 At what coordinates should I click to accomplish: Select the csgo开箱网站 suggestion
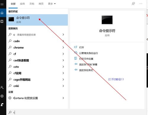37,80
